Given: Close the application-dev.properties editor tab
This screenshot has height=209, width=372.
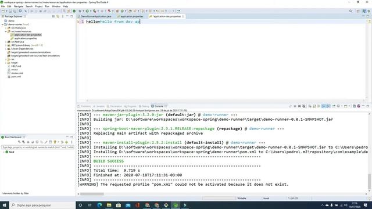Looking at the screenshot, I should coord(183,16).
